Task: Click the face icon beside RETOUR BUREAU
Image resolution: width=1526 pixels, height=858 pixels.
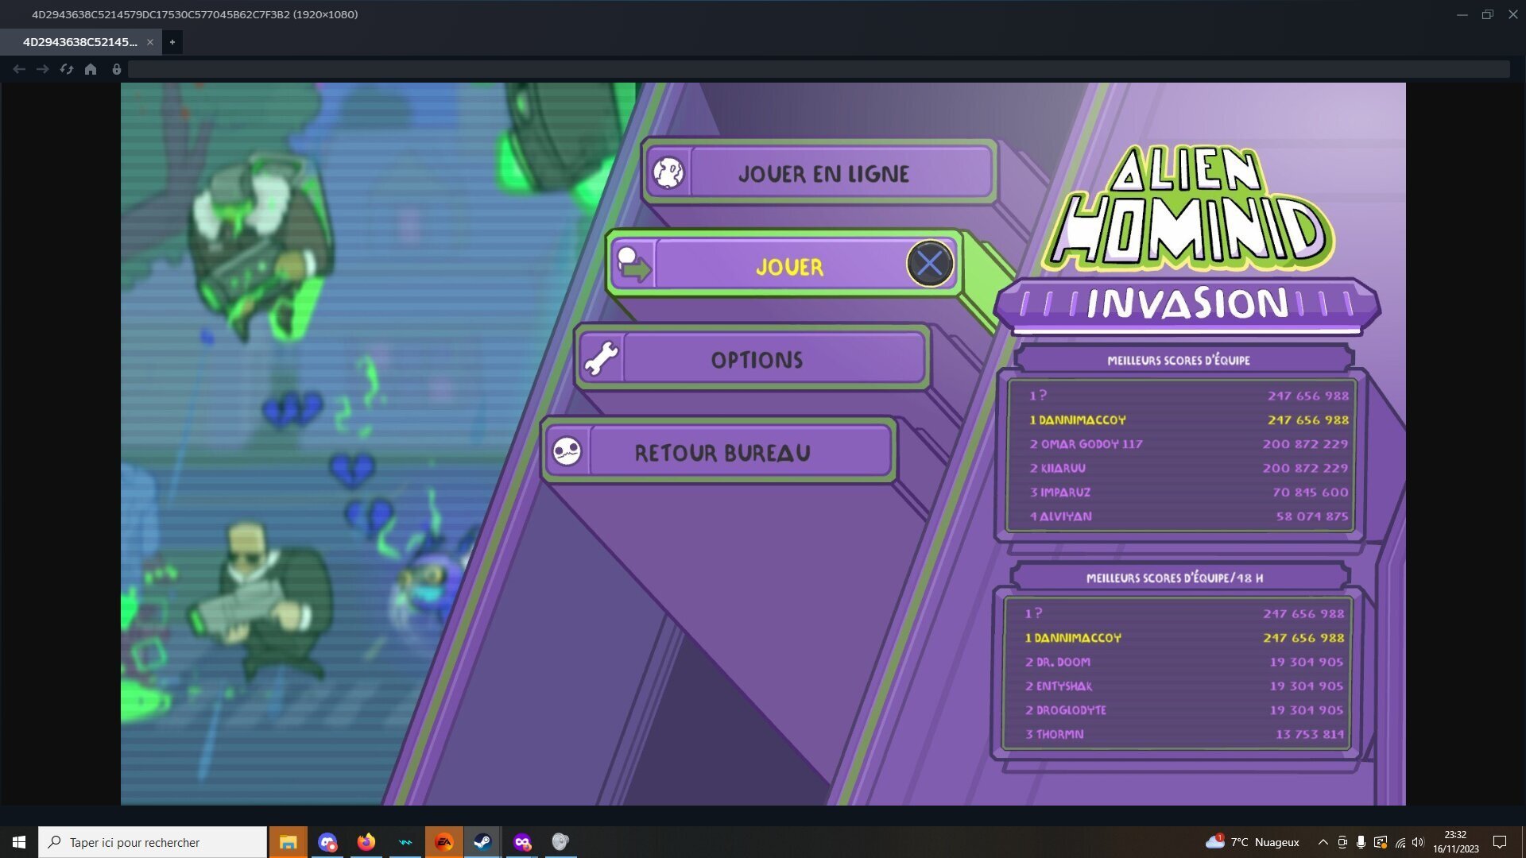Action: click(567, 451)
